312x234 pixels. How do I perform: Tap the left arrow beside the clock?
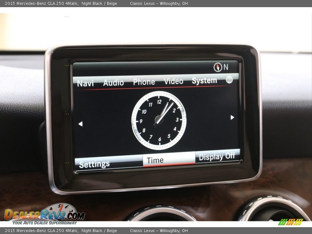[80, 124]
